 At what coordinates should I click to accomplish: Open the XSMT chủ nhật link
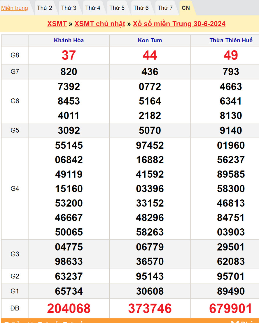click(x=100, y=24)
